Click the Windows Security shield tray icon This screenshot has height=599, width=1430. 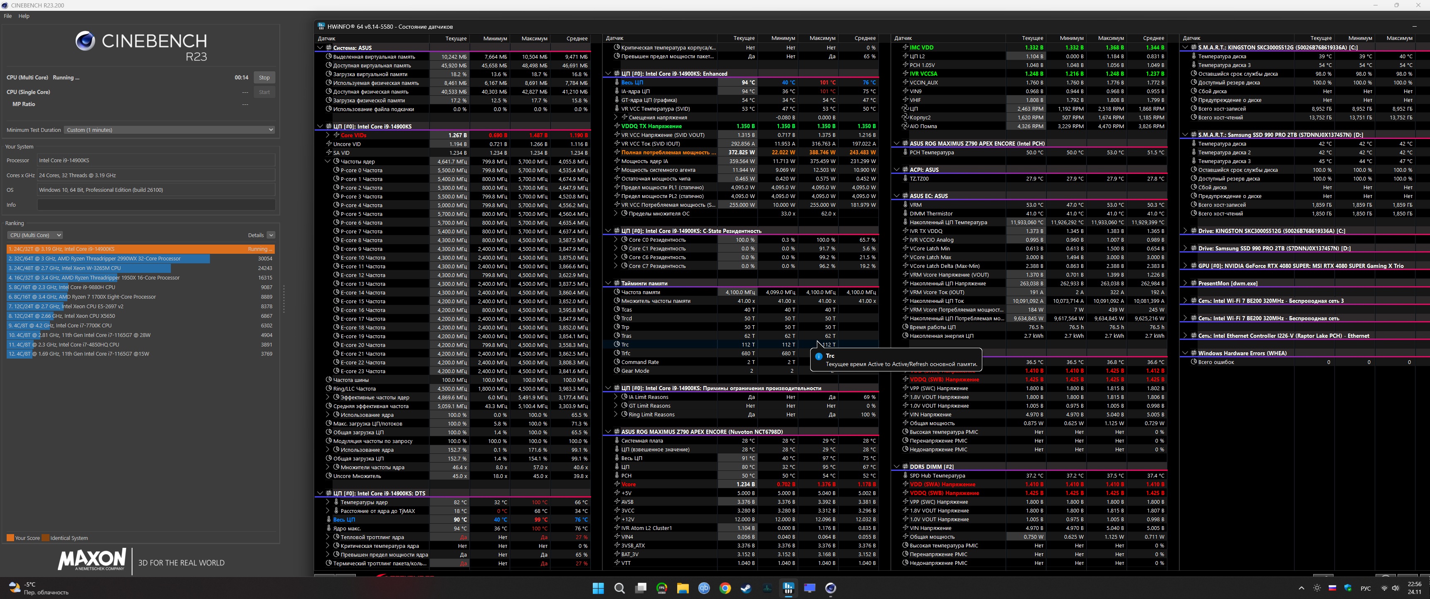pyautogui.click(x=1348, y=588)
